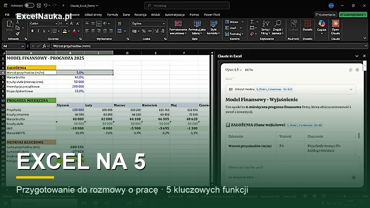
Task: Switch to the Formuły ribbon tab
Action: [x=112, y=14]
